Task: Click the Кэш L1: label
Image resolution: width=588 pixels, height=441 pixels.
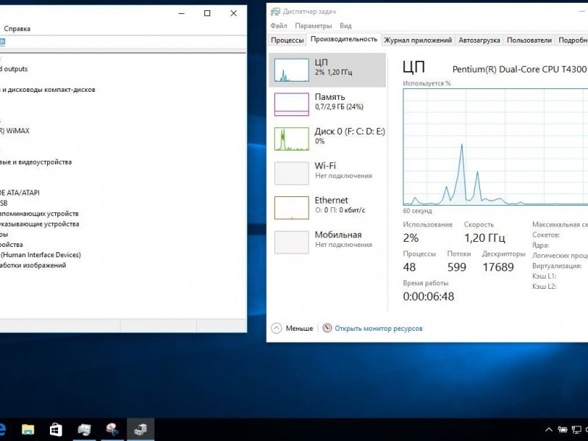Action: [x=544, y=276]
